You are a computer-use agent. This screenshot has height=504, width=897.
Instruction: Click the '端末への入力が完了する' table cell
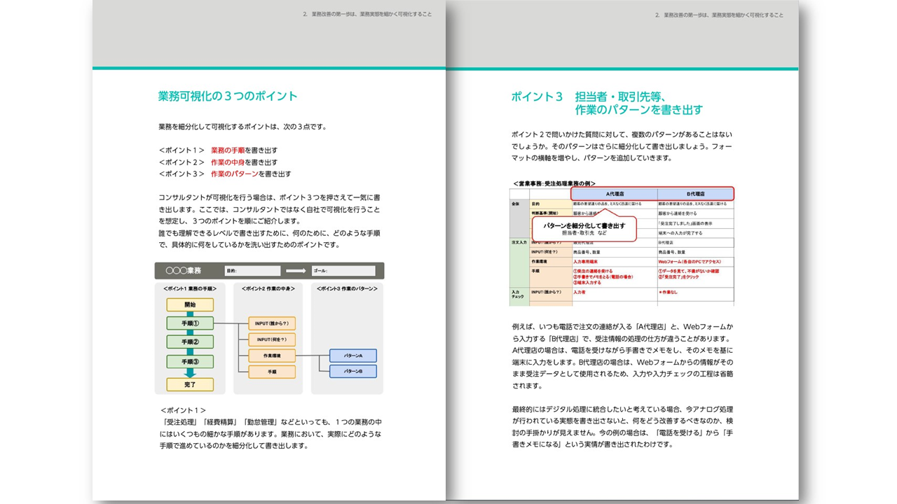680,233
